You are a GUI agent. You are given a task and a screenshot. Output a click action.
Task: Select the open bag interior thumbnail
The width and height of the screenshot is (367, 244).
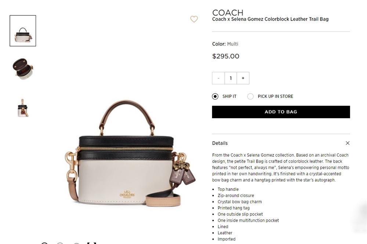pos(23,69)
